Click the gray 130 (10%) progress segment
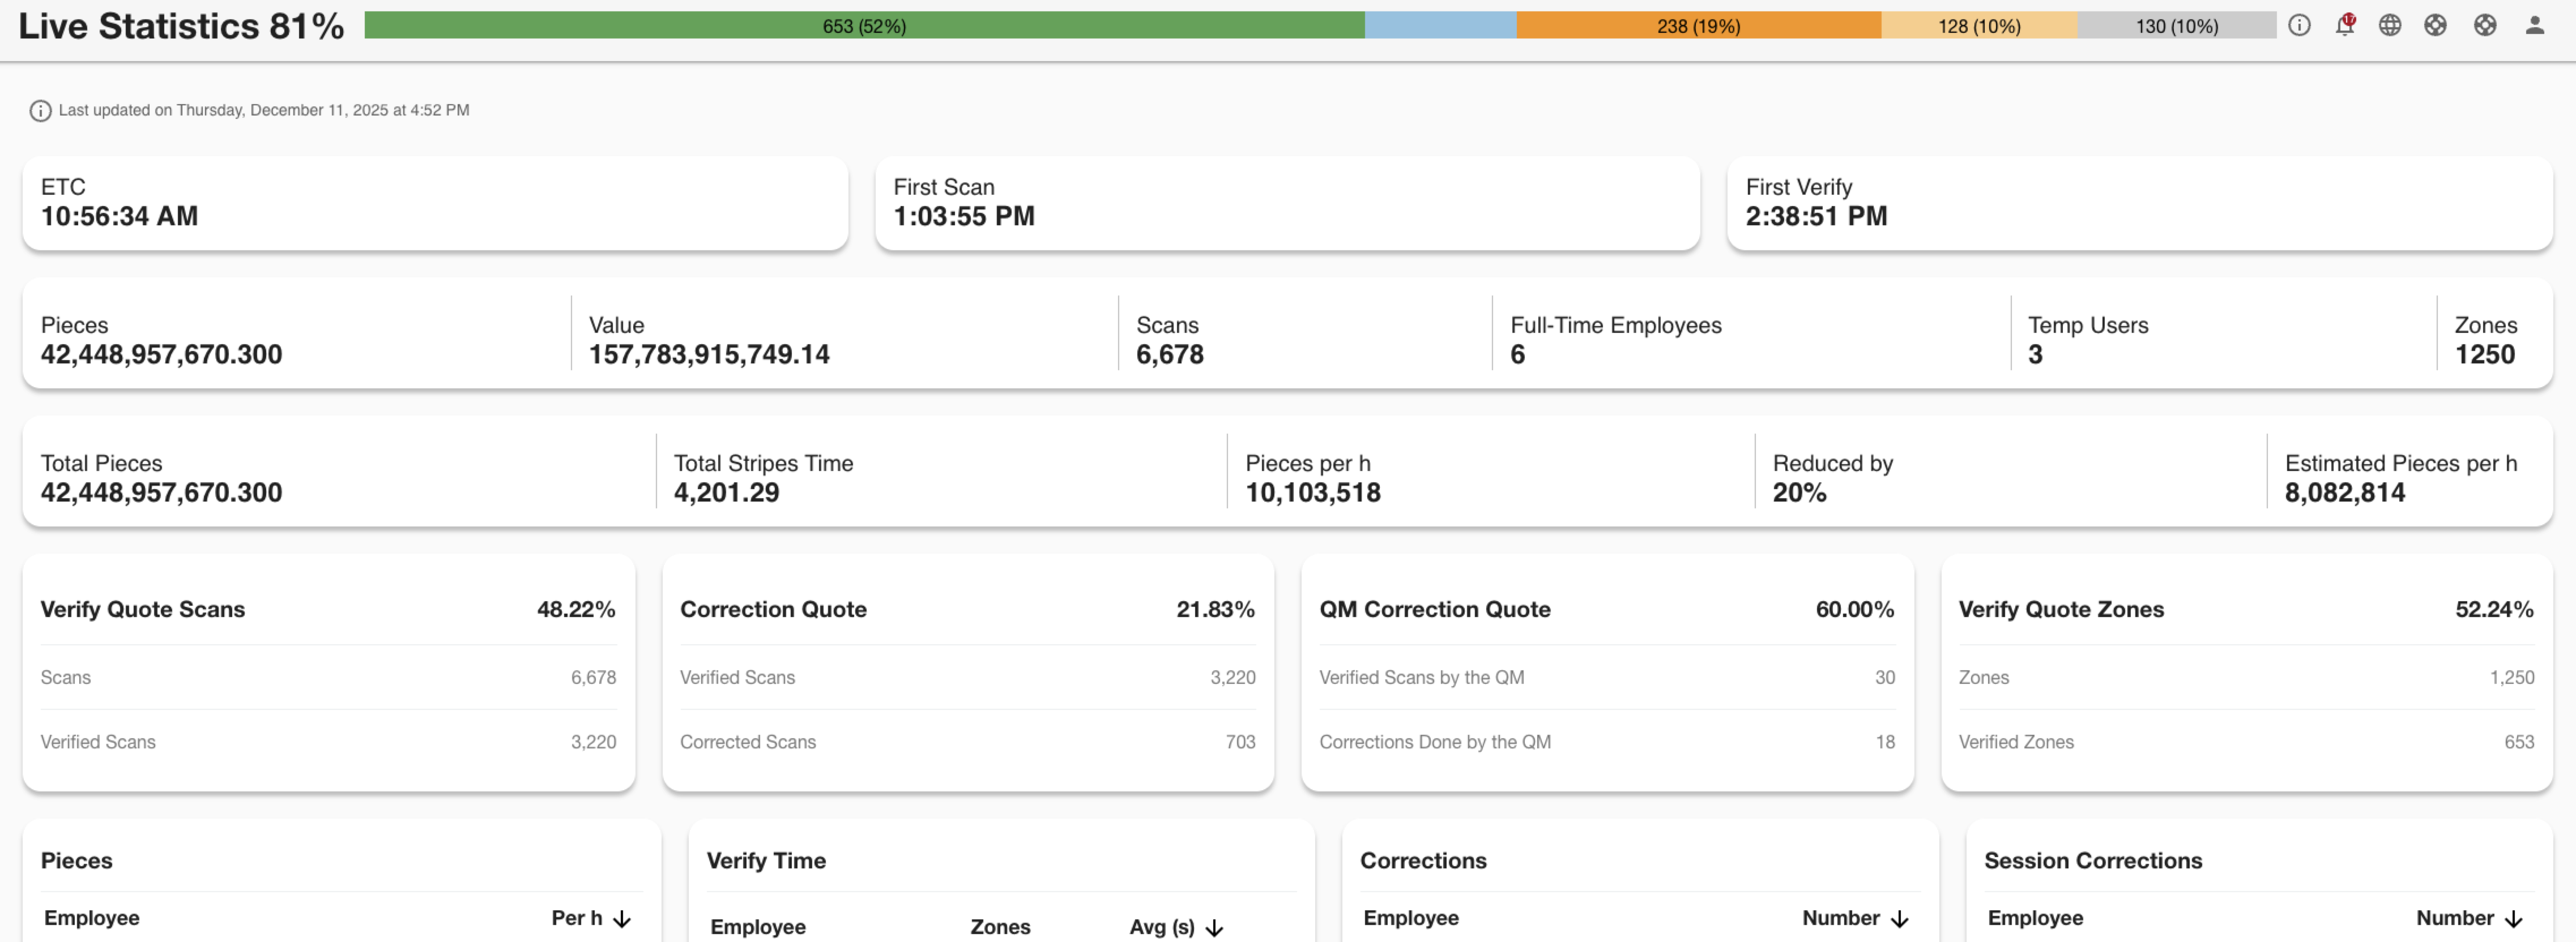Viewport: 2576px width, 942px height. pyautogui.click(x=2176, y=26)
